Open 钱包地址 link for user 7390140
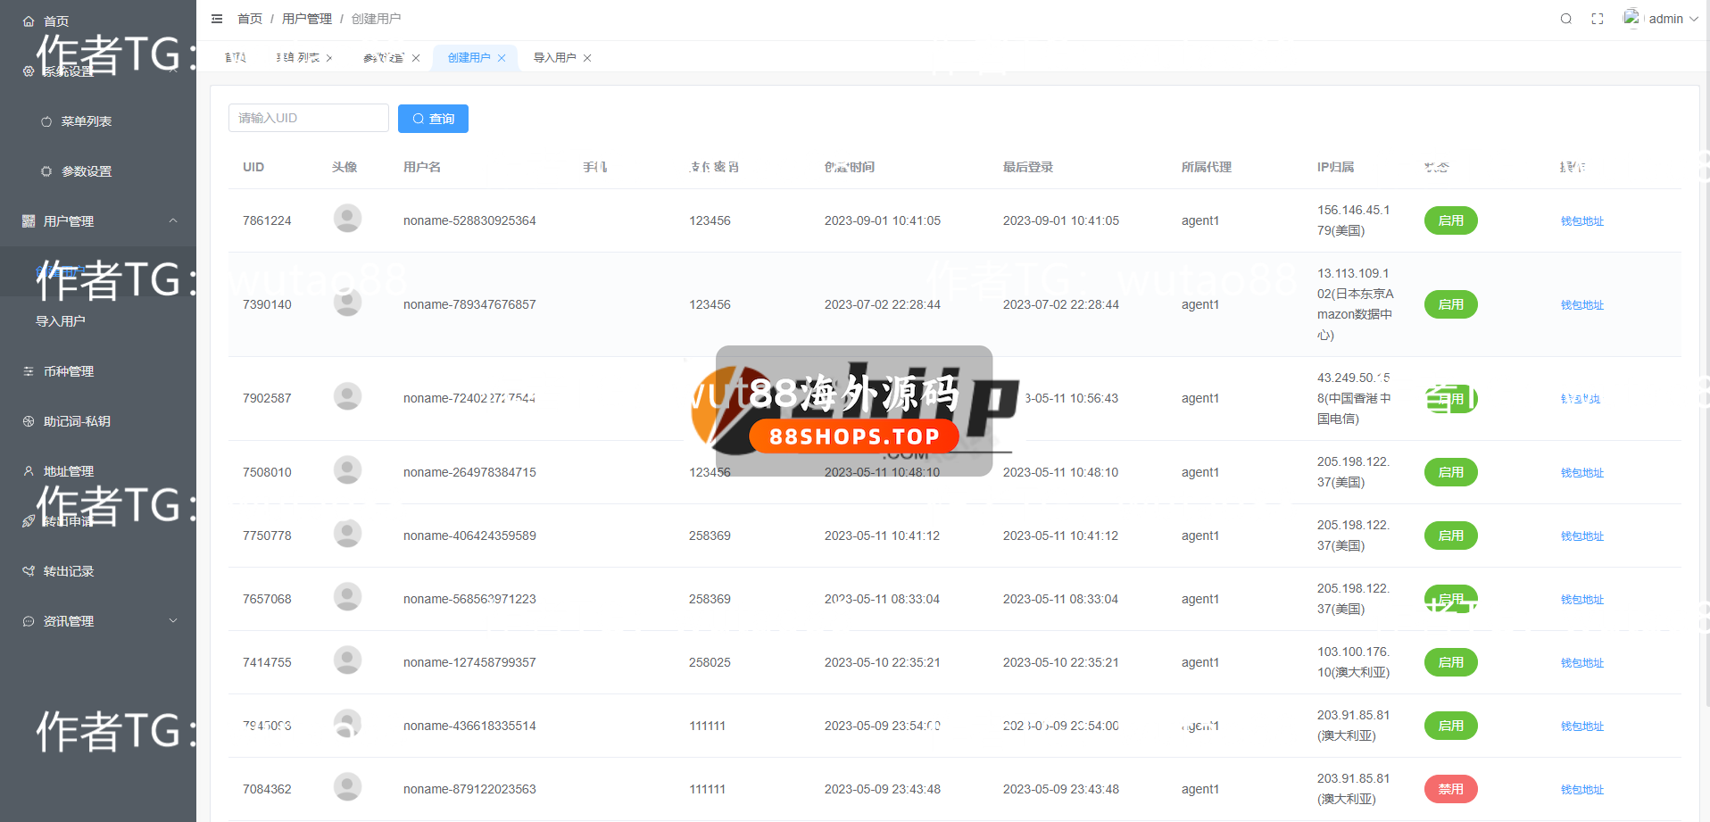This screenshot has width=1710, height=822. 1581,305
